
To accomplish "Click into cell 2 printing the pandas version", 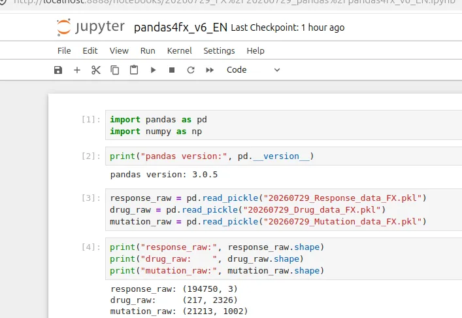I will point(284,156).
